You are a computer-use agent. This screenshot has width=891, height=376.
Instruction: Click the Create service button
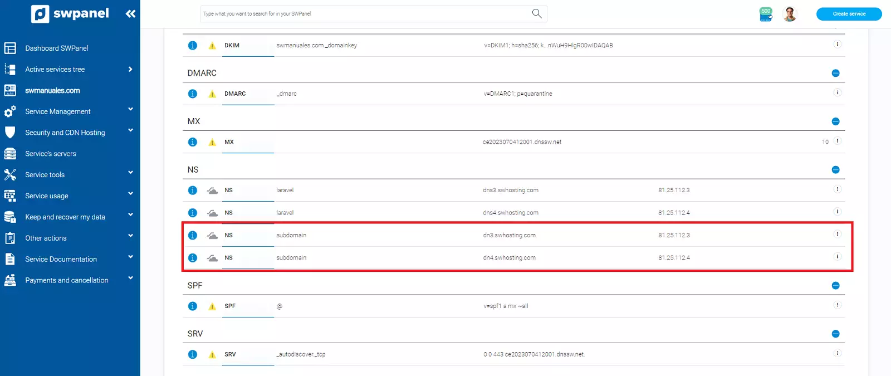pyautogui.click(x=849, y=14)
